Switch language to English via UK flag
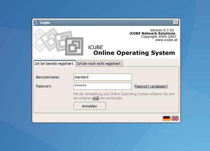The height and width of the screenshot is (151, 210). pyautogui.click(x=175, y=118)
